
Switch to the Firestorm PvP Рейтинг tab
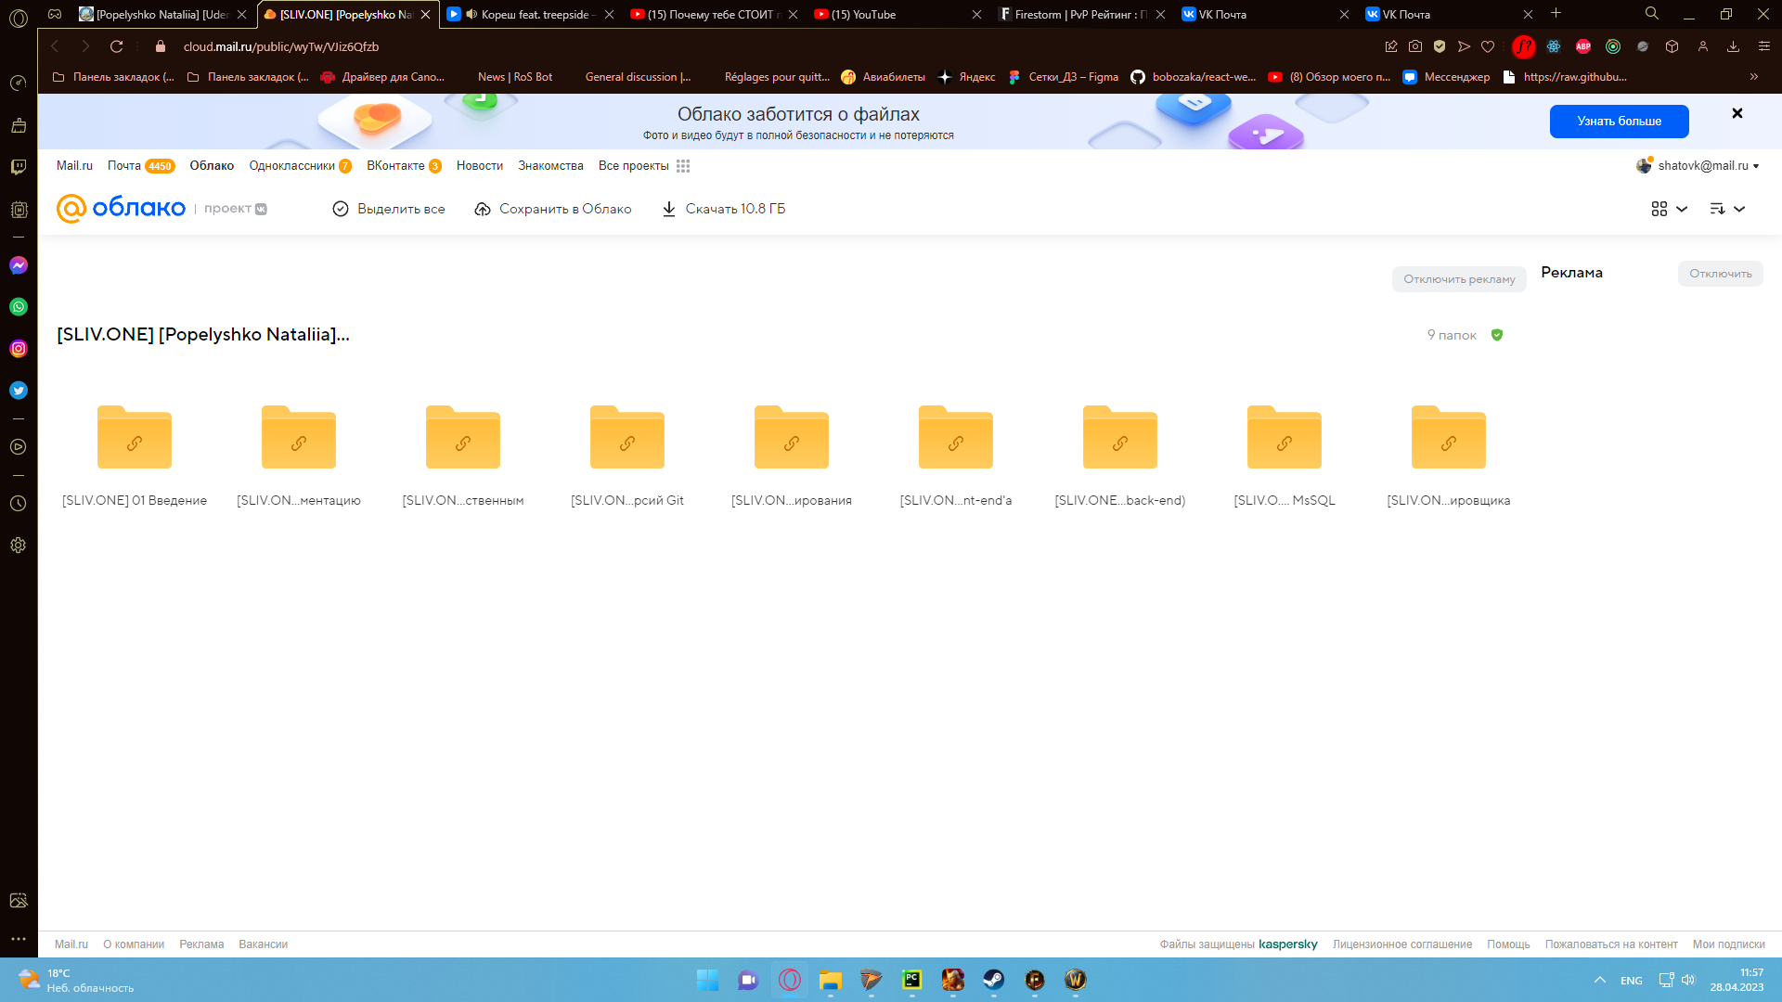[x=1074, y=15]
